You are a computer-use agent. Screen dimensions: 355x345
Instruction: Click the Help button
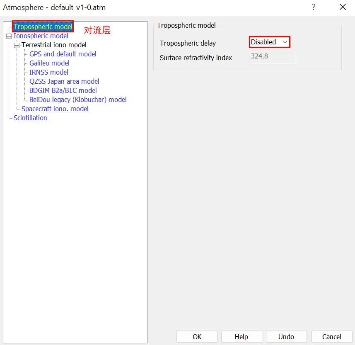(241, 336)
